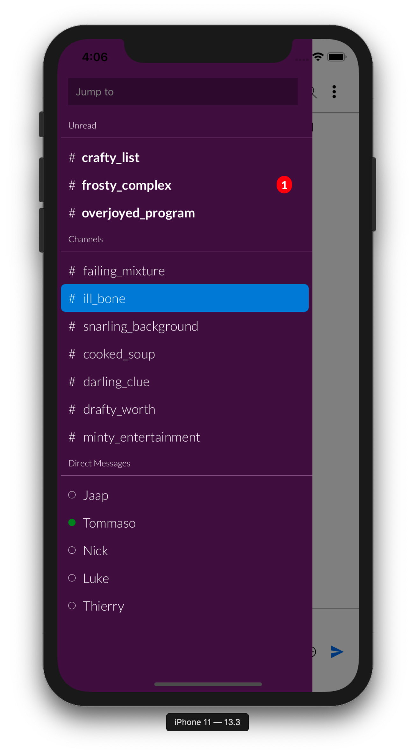416x754 pixels.
Task: Tap the red unread badge on frosty_complex
Action: [x=284, y=185]
